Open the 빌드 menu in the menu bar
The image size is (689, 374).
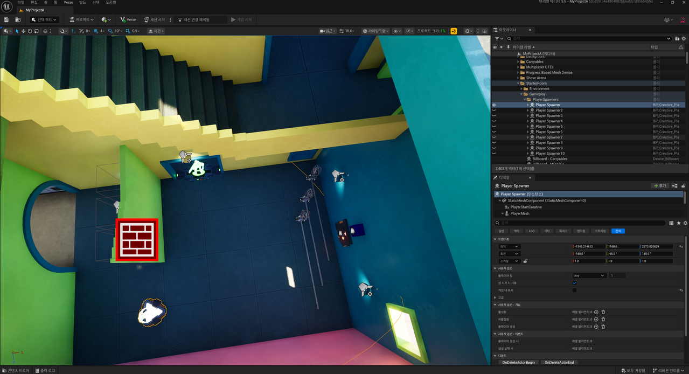click(x=82, y=3)
